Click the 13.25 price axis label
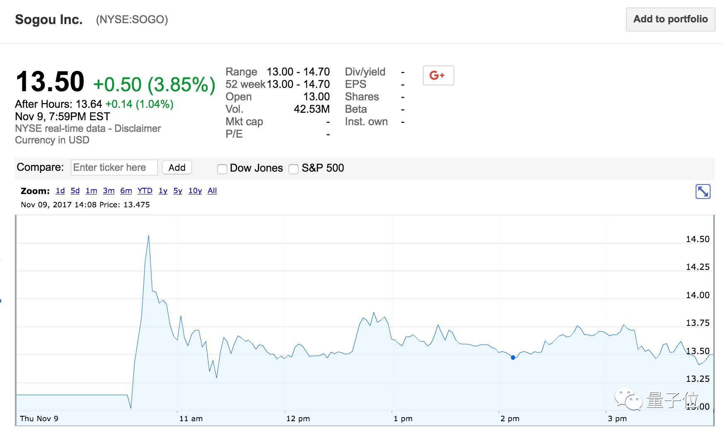The width and height of the screenshot is (723, 432). coord(698,379)
